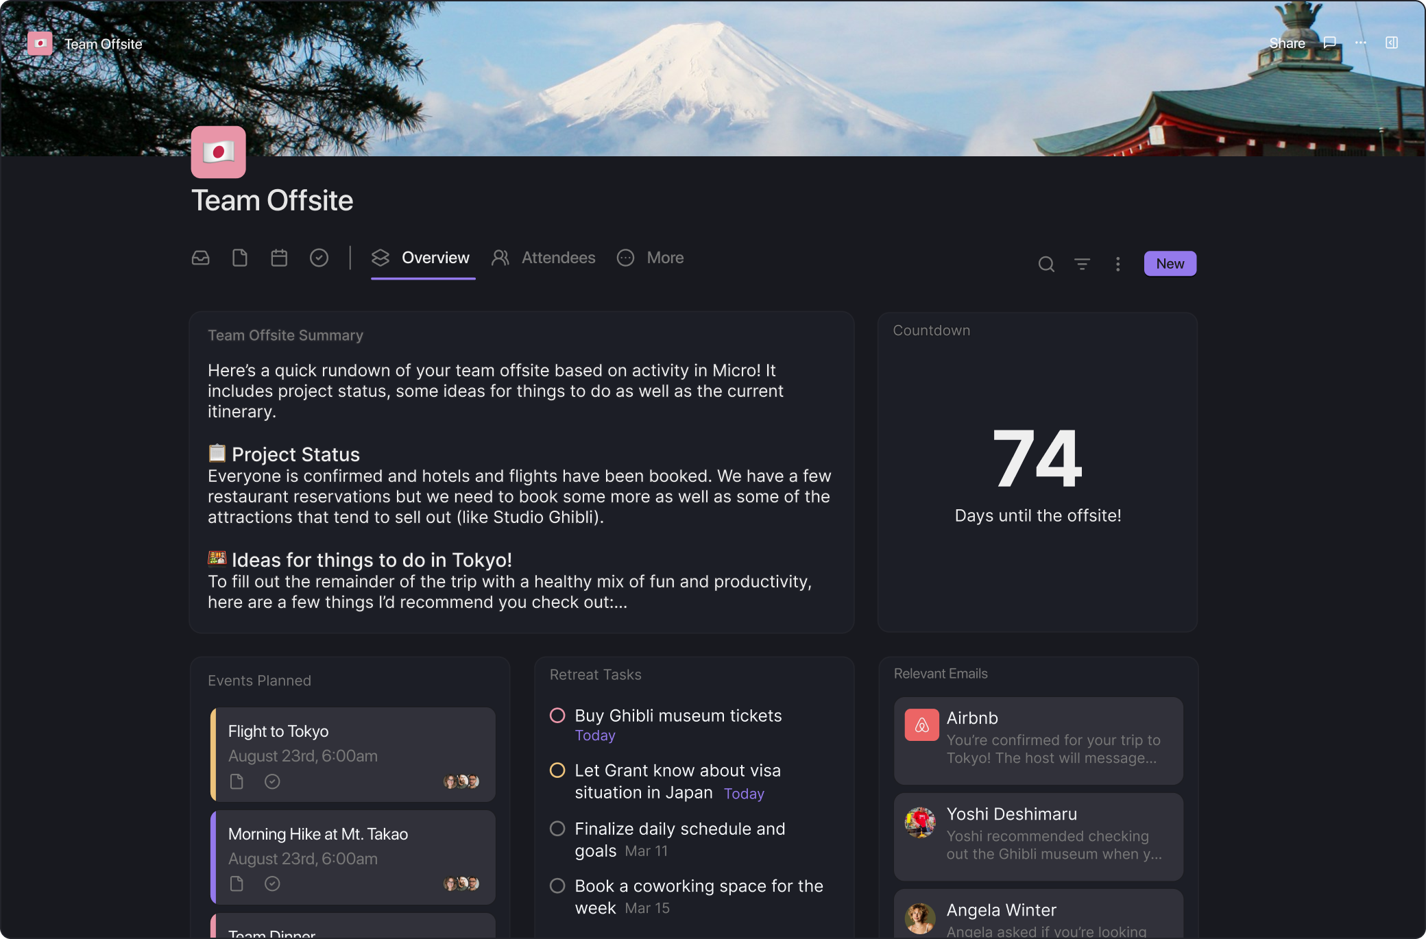Open the documents view icon
1426x939 pixels.
coord(240,258)
